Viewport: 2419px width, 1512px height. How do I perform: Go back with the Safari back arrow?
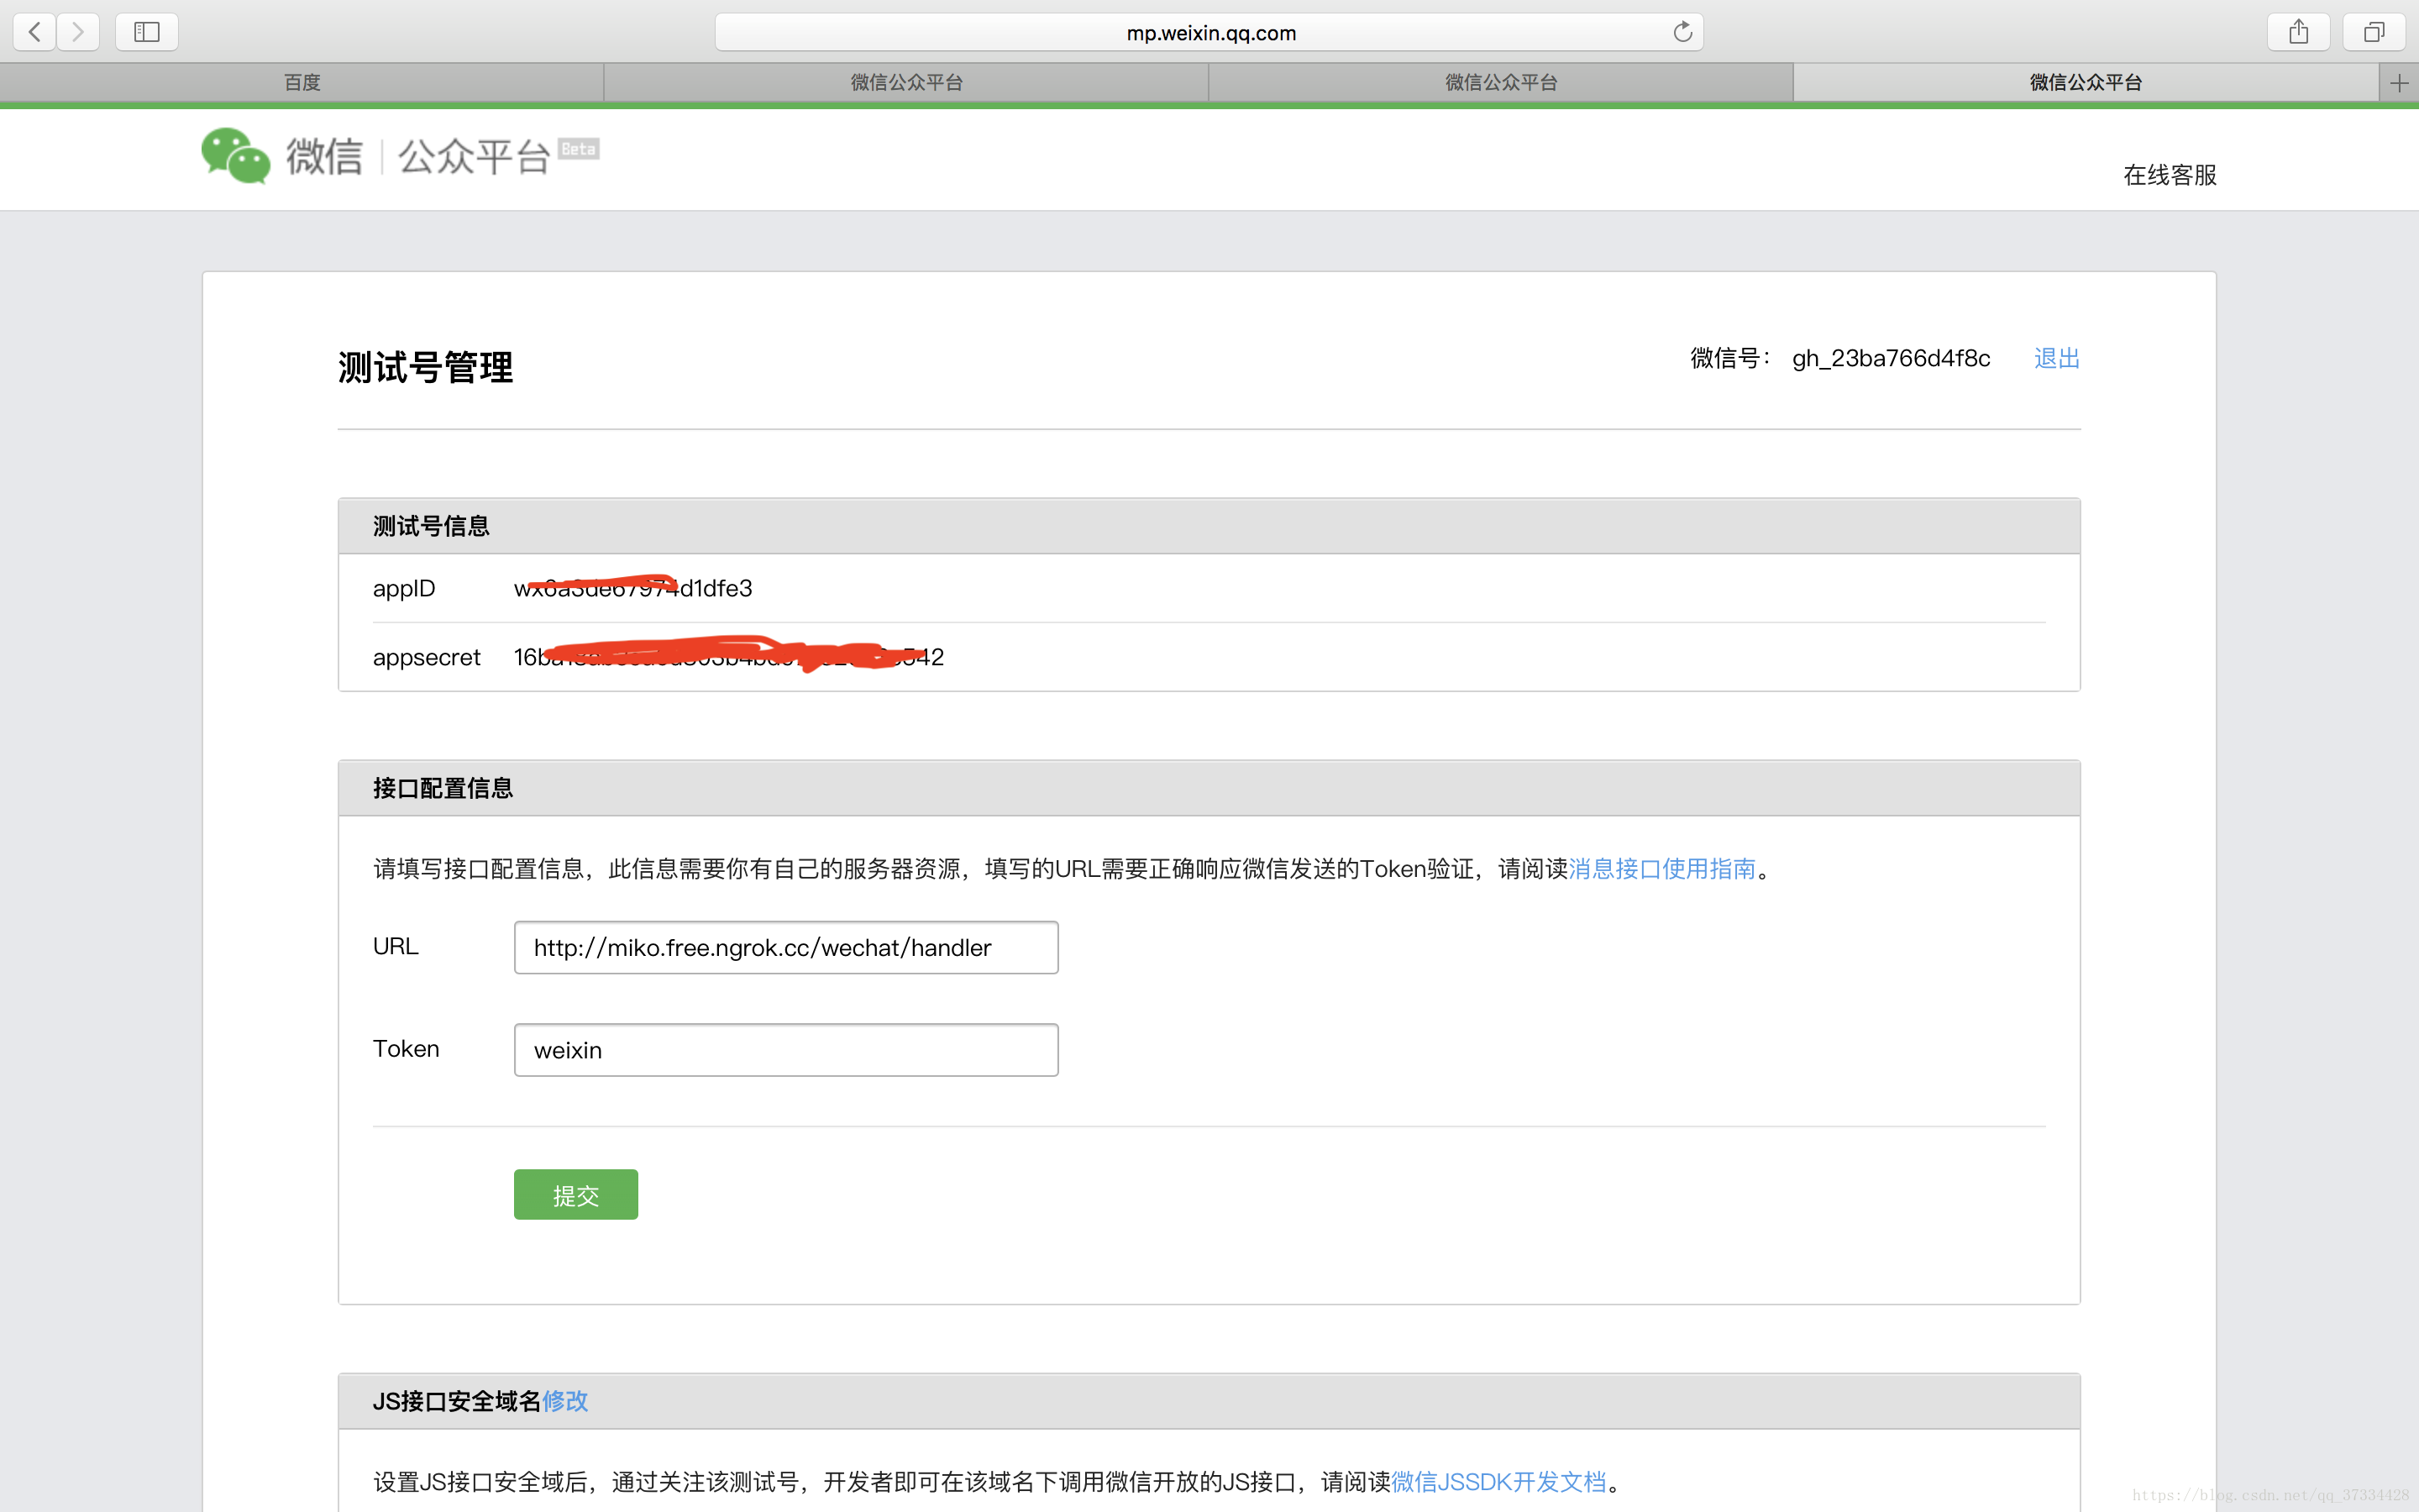pyautogui.click(x=34, y=32)
